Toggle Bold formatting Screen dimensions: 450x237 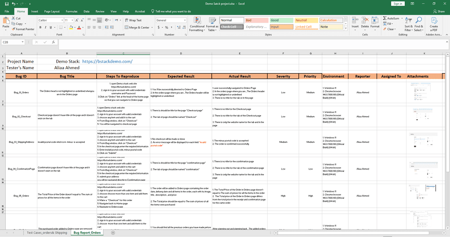click(40, 28)
